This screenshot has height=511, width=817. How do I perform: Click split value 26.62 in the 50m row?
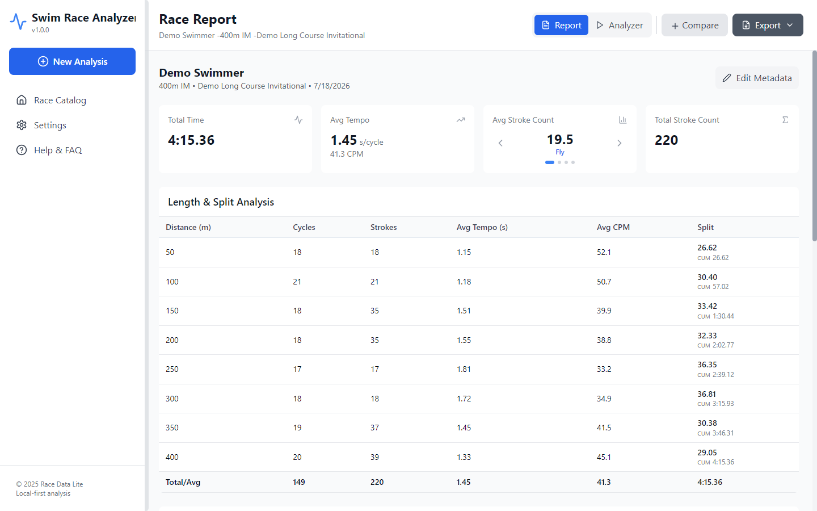click(x=707, y=248)
